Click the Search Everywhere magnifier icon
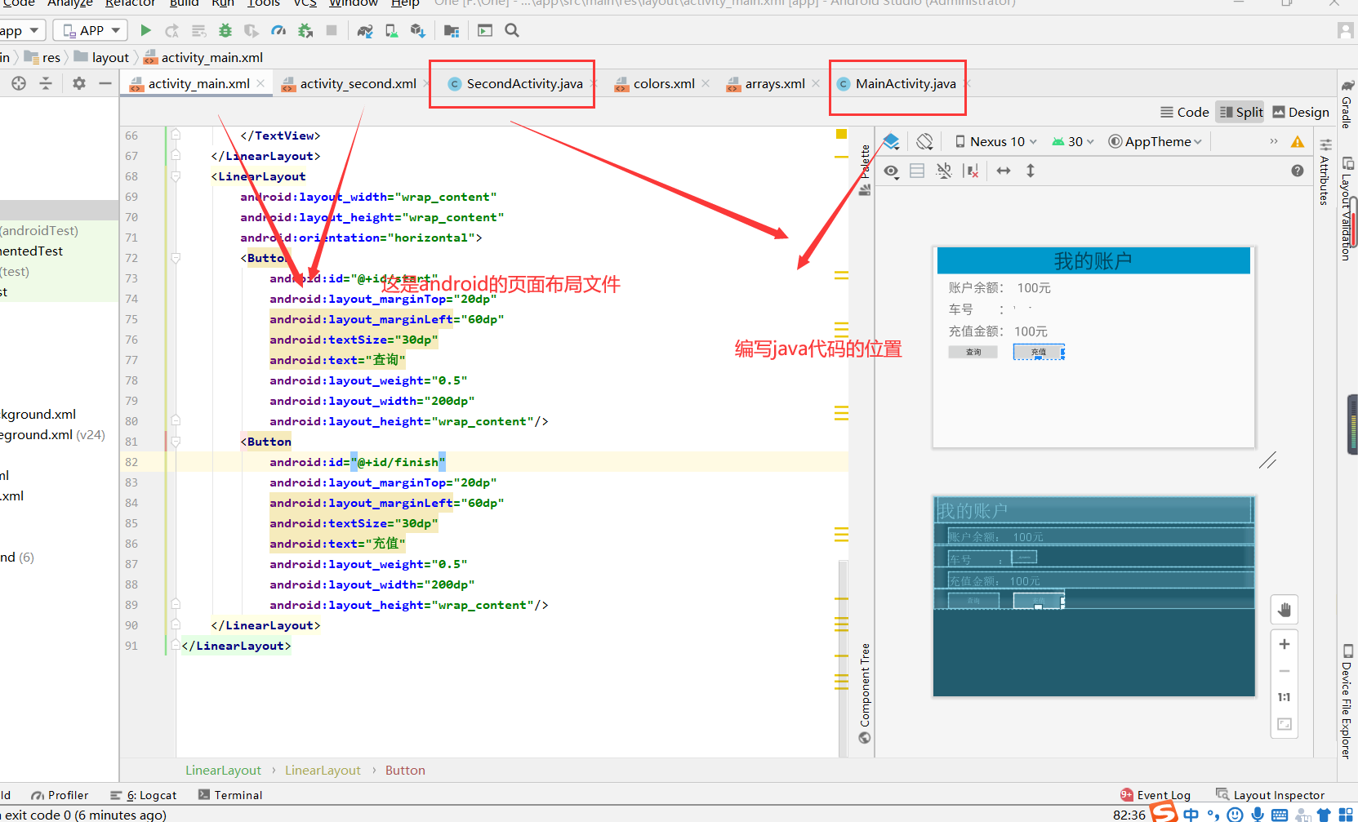Image resolution: width=1358 pixels, height=822 pixels. pos(512,30)
